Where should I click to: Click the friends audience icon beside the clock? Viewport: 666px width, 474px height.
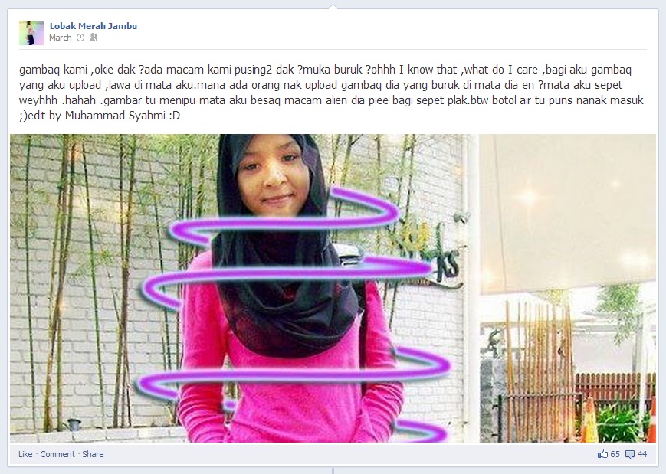click(x=94, y=38)
